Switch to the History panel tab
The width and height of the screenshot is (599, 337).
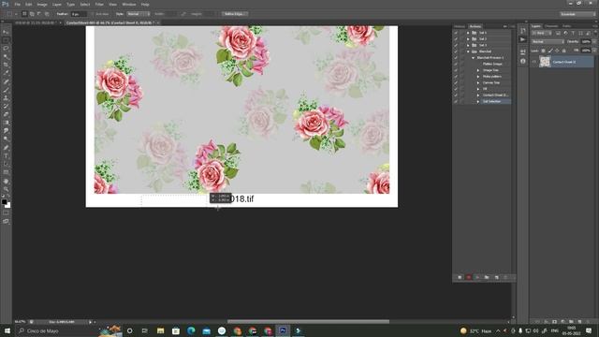click(460, 26)
